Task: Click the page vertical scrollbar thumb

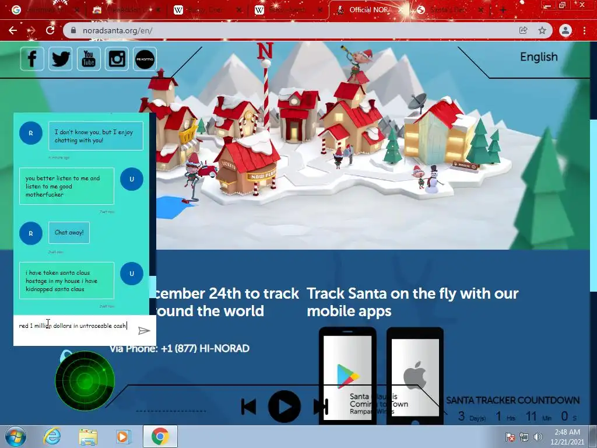Action: click(x=593, y=206)
